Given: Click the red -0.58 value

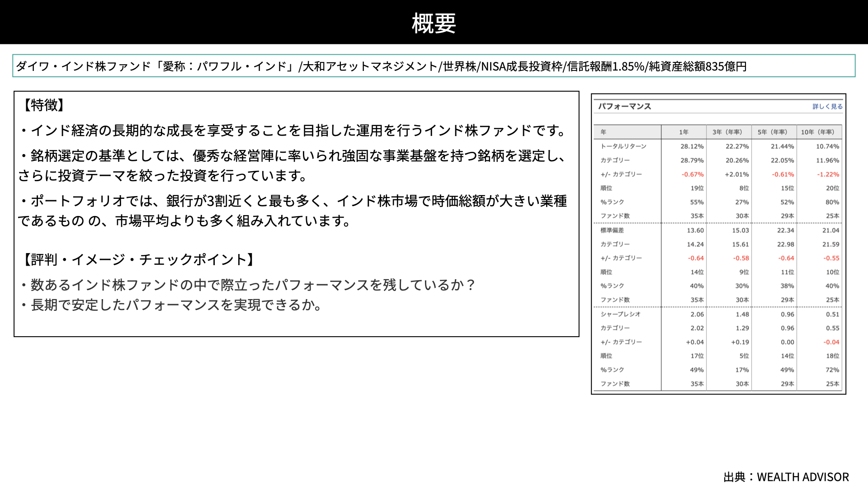Looking at the screenshot, I should click(x=741, y=258).
